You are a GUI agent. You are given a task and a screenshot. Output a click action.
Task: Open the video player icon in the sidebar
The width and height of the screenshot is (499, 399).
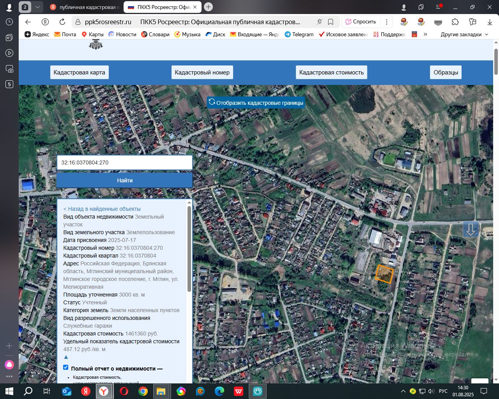click(x=9, y=53)
